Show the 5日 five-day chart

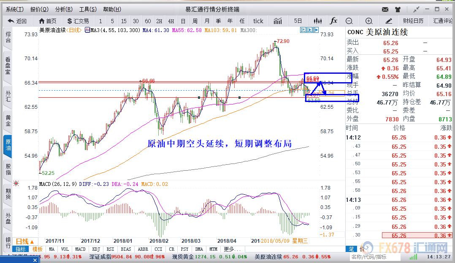coord(298,21)
